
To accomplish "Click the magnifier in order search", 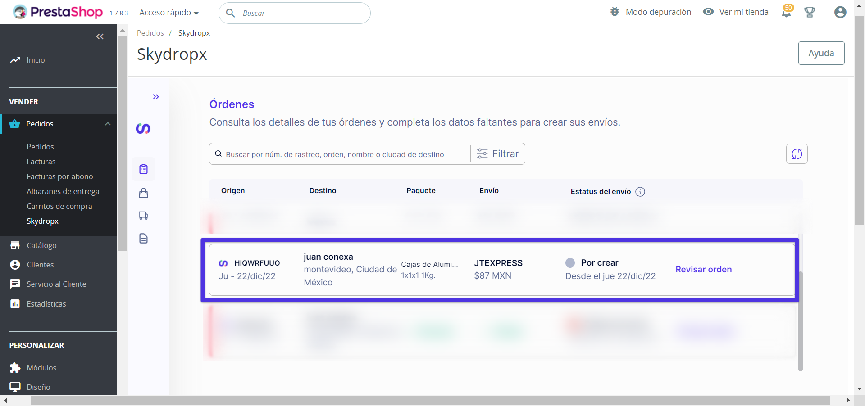I will (218, 153).
